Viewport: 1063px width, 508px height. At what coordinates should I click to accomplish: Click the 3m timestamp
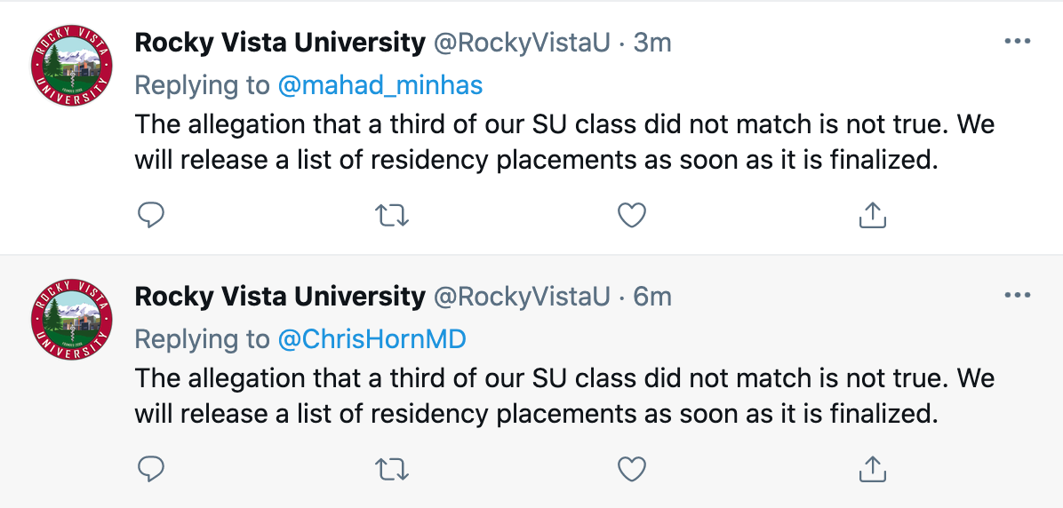pyautogui.click(x=652, y=43)
